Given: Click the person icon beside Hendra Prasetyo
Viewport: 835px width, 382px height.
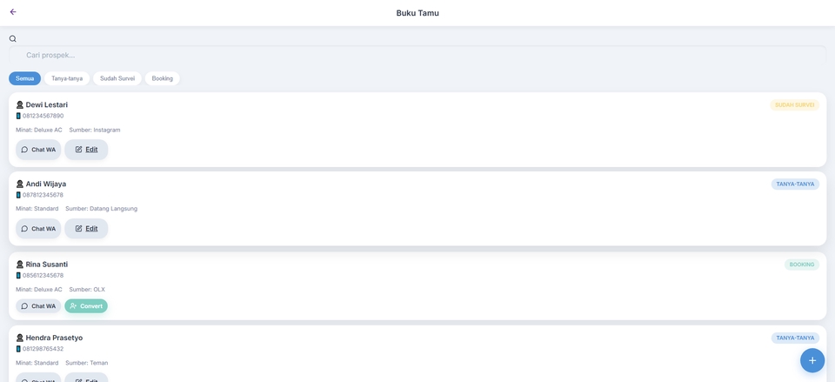Looking at the screenshot, I should [x=20, y=338].
